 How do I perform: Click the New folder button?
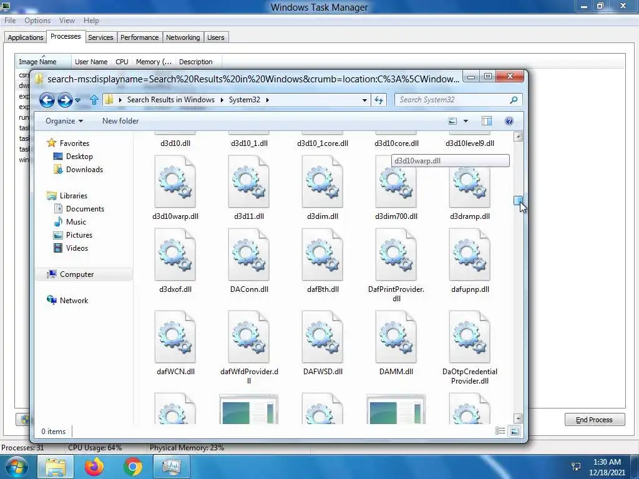click(120, 121)
